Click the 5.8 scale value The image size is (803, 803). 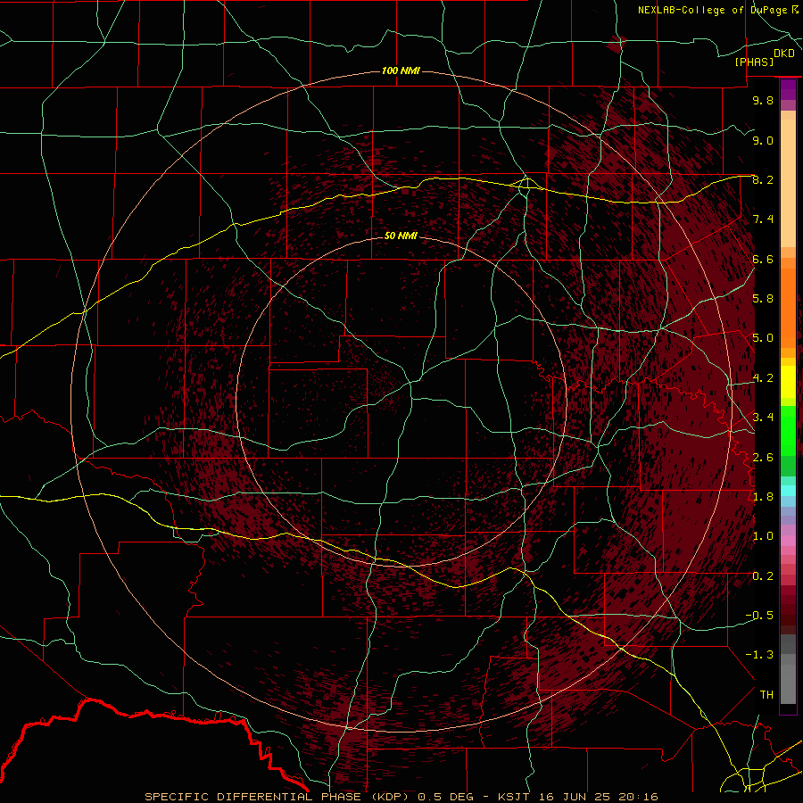(x=763, y=299)
